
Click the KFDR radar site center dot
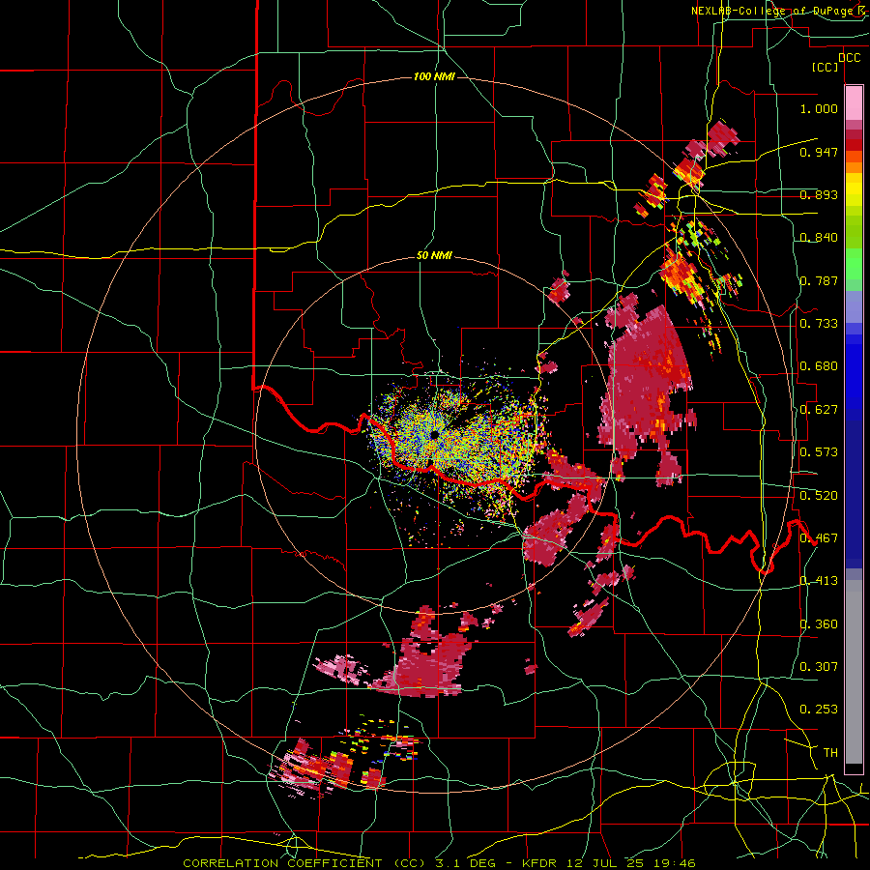point(434,434)
